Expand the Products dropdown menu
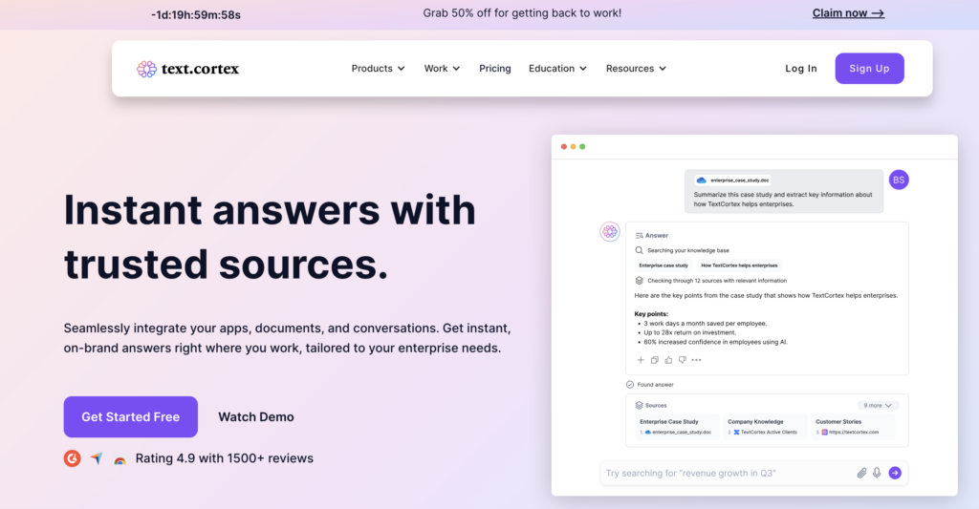Viewport: 979px width, 509px height. pyautogui.click(x=378, y=69)
